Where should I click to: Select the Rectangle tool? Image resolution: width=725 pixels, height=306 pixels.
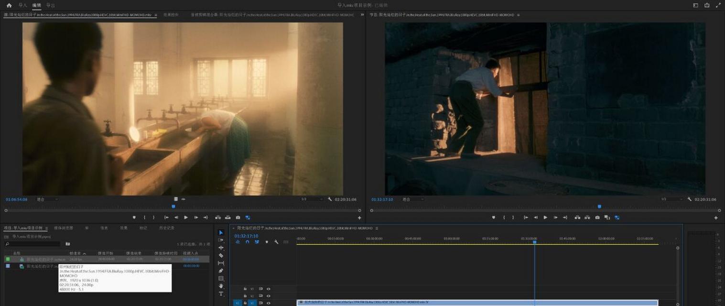pos(221,278)
